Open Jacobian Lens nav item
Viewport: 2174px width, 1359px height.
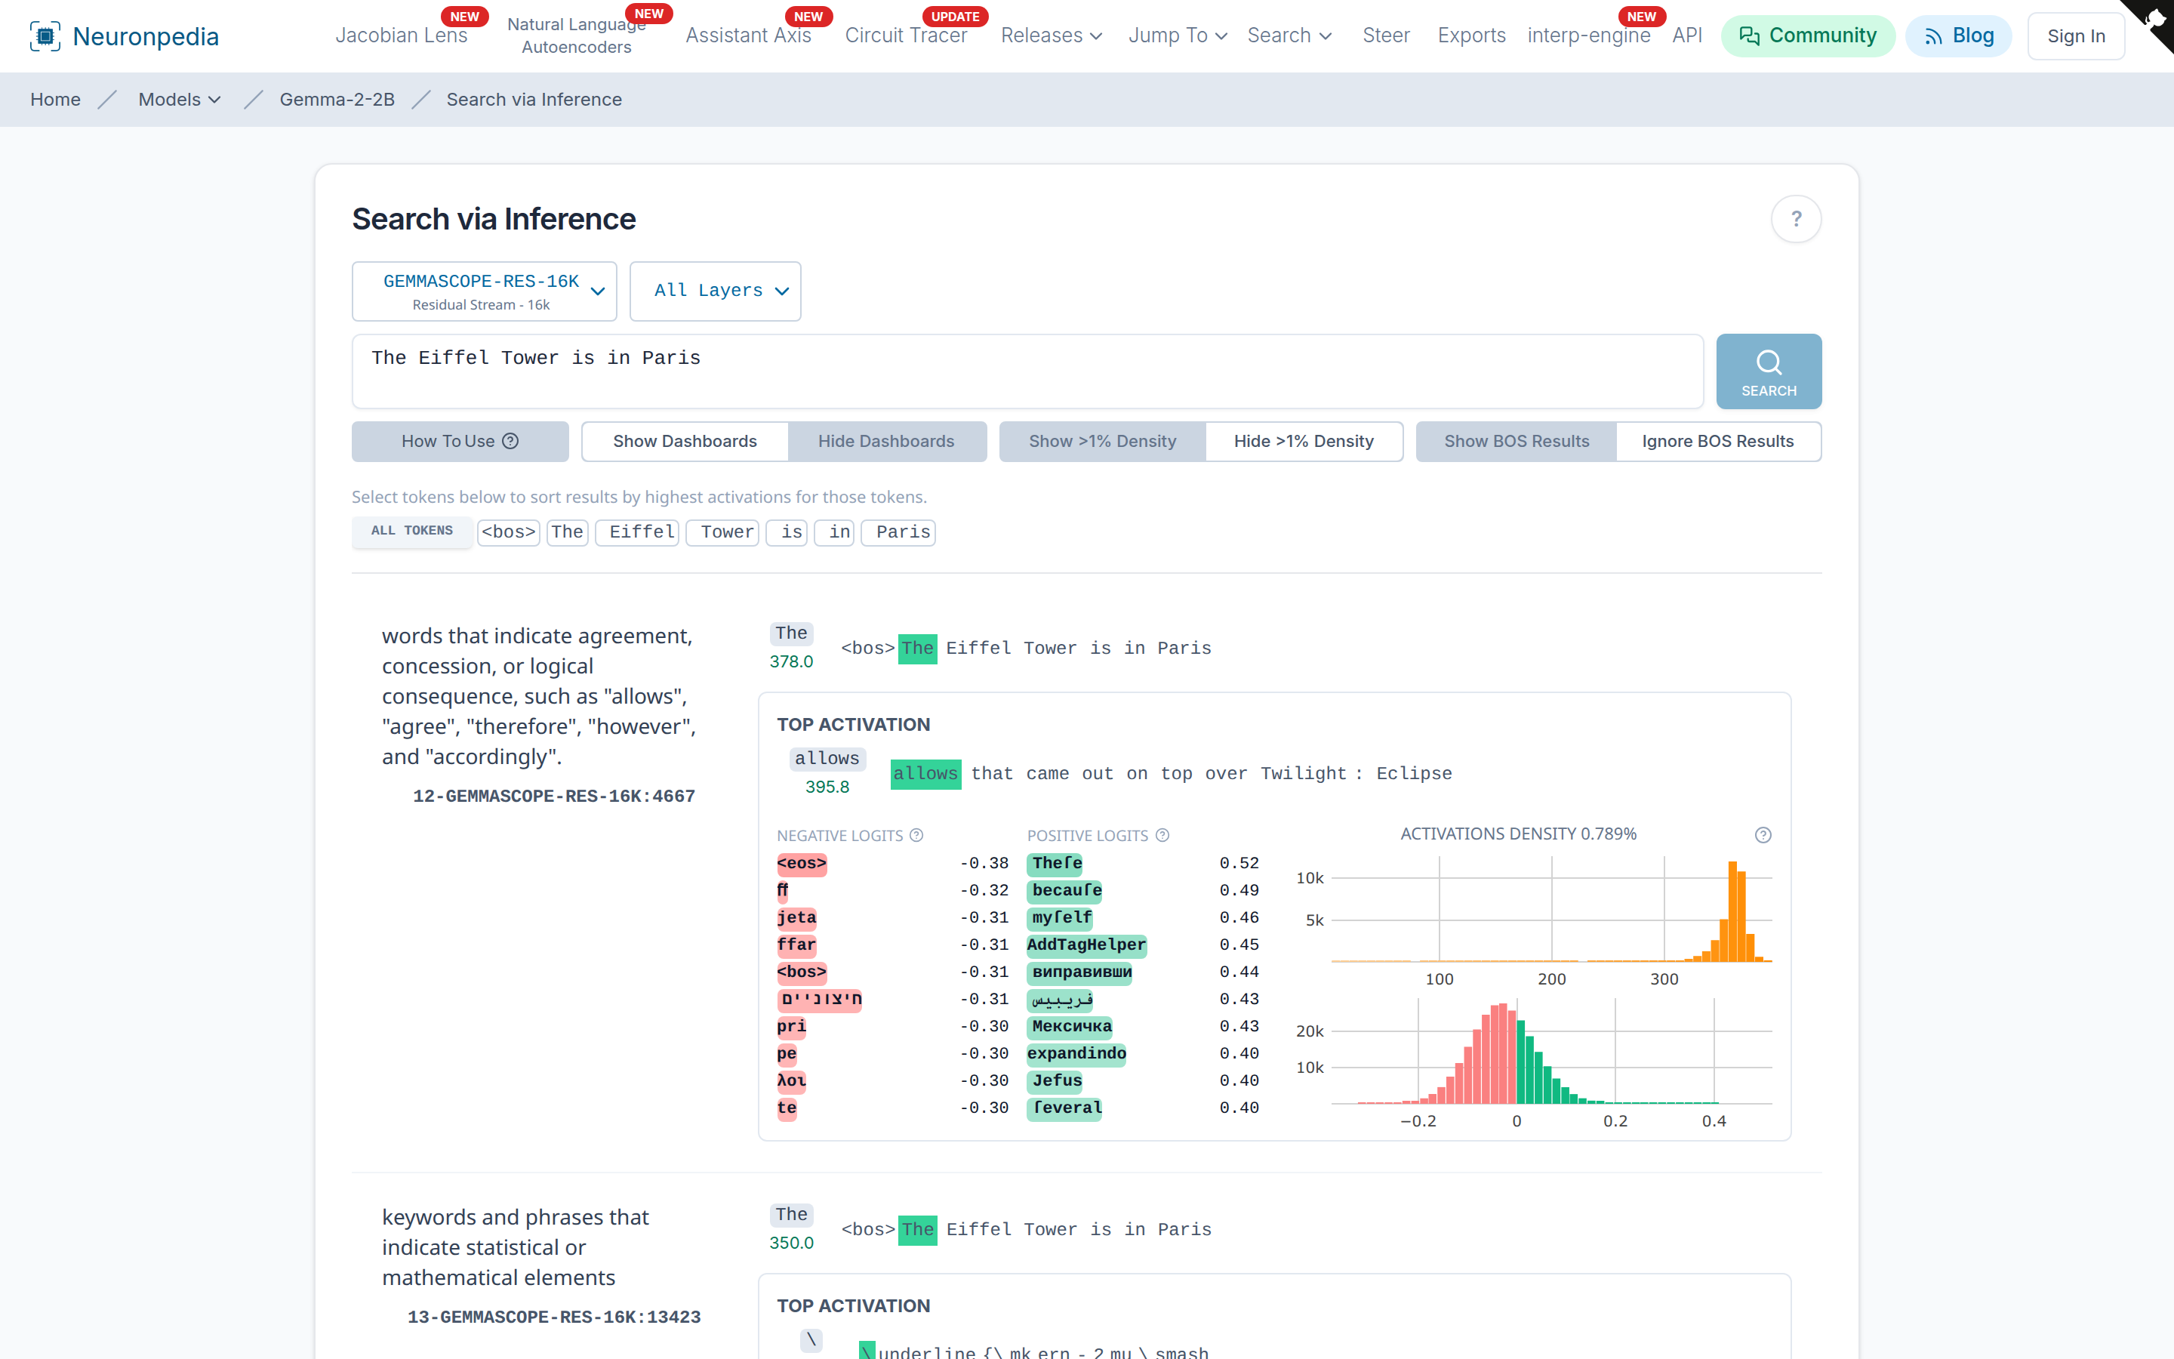(x=402, y=36)
